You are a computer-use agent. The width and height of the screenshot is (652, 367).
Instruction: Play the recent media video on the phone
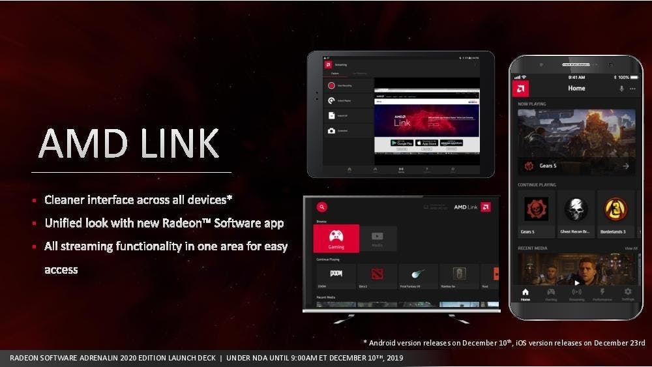click(x=577, y=283)
